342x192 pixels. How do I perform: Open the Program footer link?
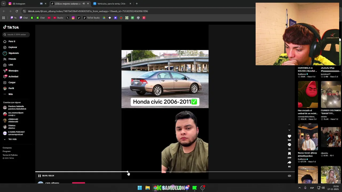click(x=7, y=151)
